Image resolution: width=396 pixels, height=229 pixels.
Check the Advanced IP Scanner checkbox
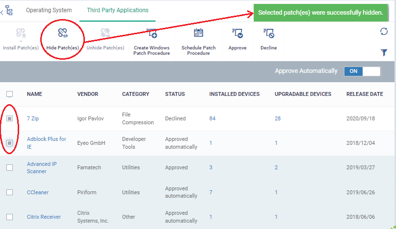10,167
